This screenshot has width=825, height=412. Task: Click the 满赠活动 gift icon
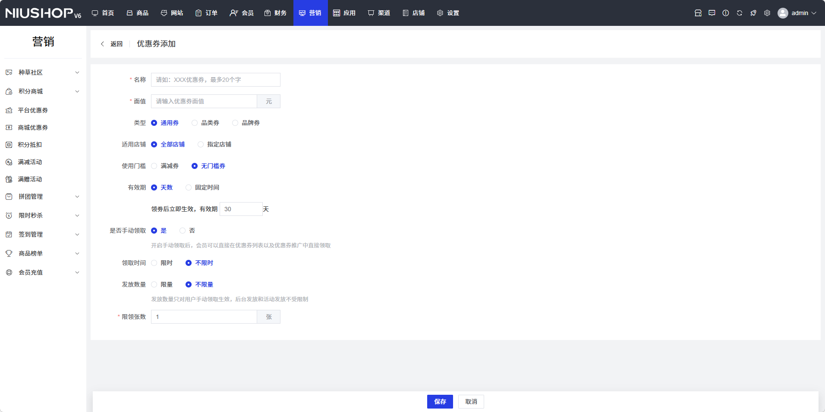pyautogui.click(x=9, y=179)
